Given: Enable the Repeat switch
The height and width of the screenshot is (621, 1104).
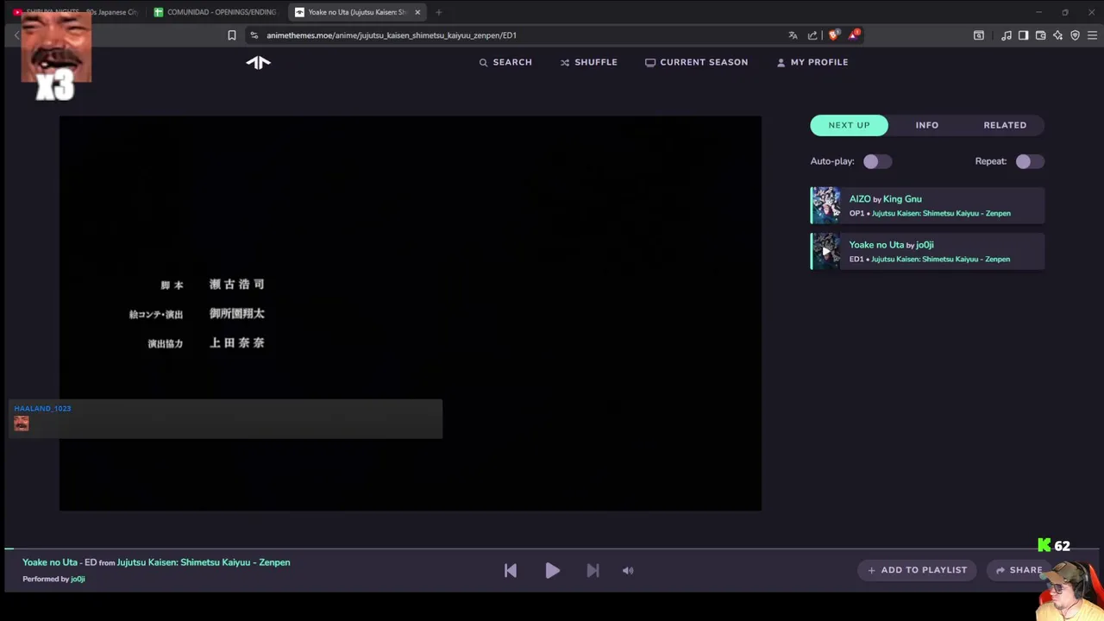Looking at the screenshot, I should point(1030,161).
